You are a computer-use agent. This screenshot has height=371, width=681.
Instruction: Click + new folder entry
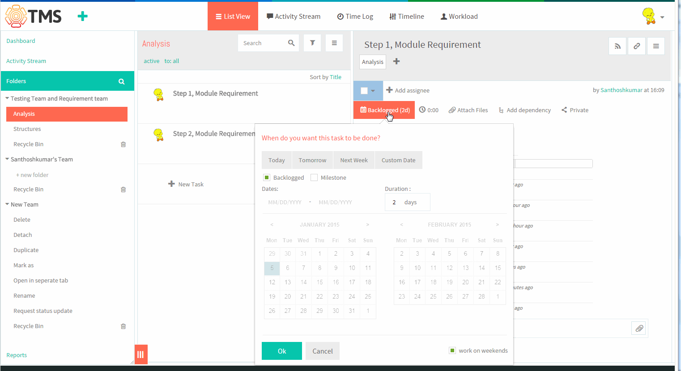click(32, 175)
